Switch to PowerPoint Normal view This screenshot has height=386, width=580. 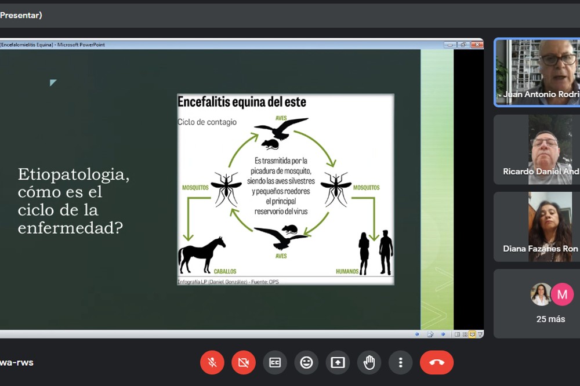(458, 334)
